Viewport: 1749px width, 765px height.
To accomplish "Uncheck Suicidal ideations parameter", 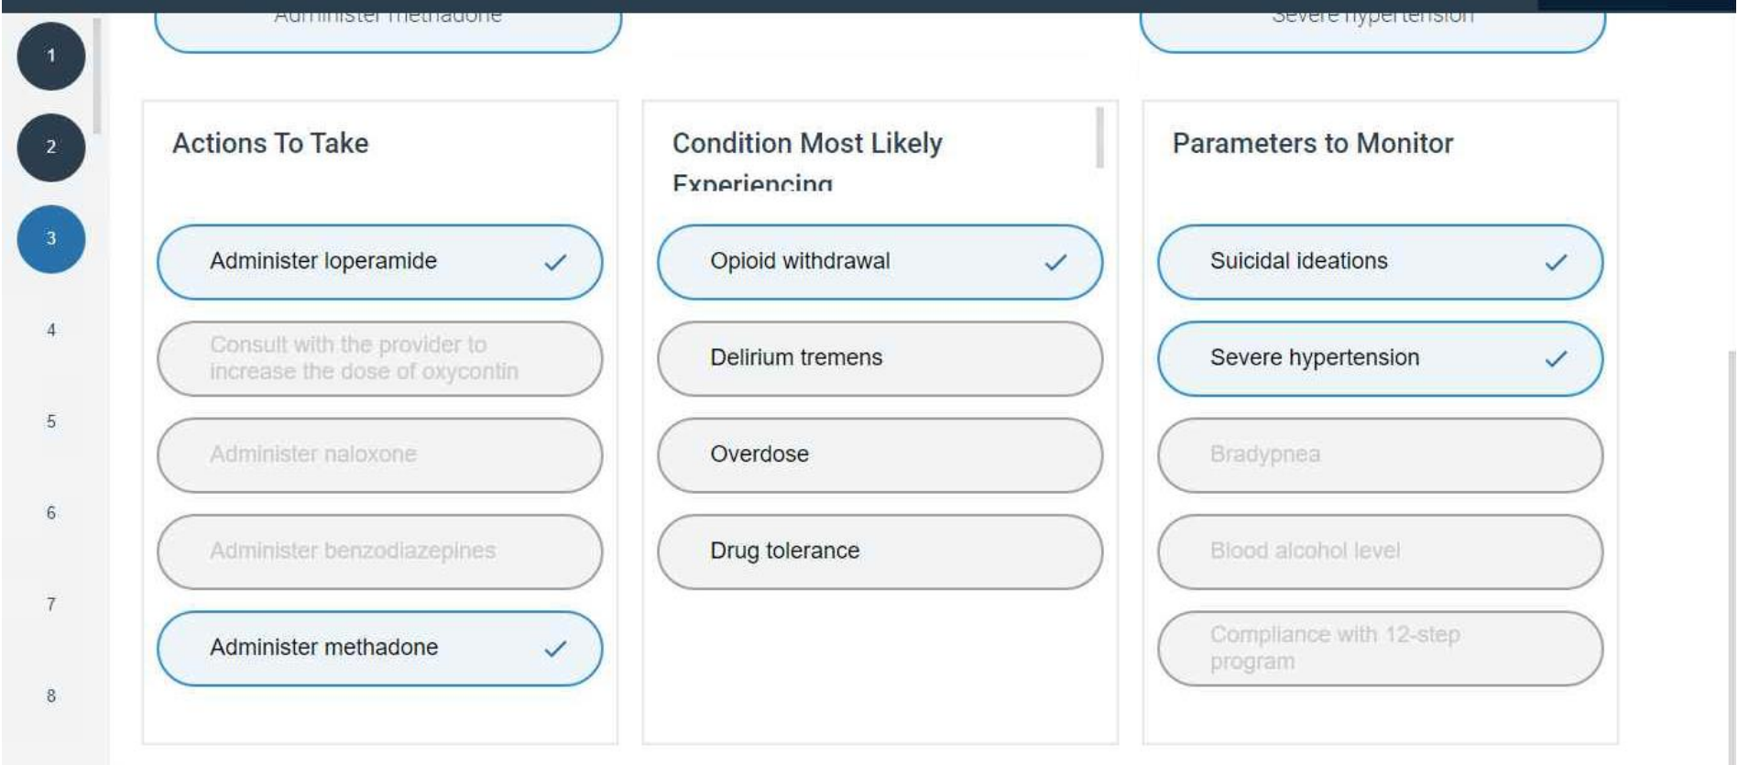I will click(1380, 262).
